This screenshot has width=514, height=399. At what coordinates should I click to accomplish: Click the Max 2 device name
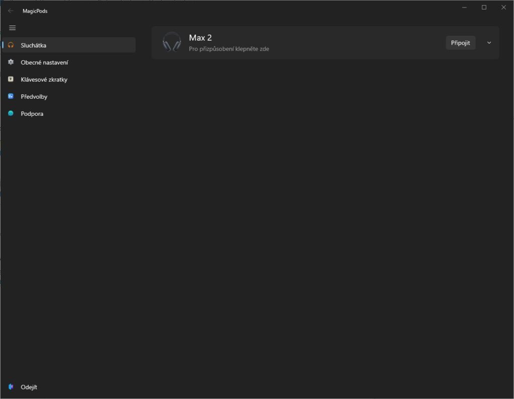[200, 38]
